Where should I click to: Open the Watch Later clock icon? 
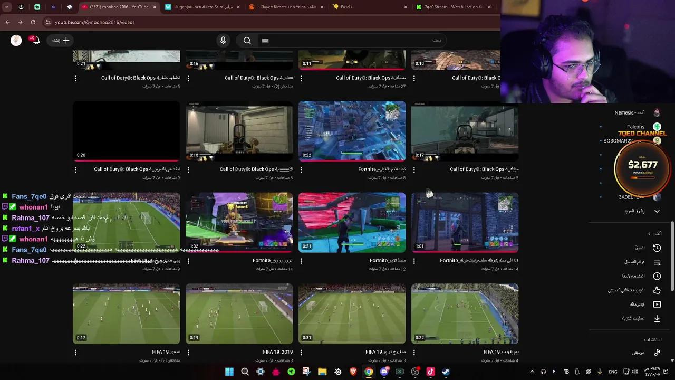pos(657,276)
